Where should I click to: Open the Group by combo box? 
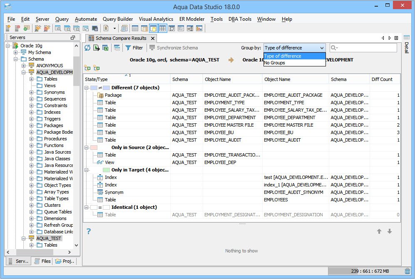(x=294, y=48)
